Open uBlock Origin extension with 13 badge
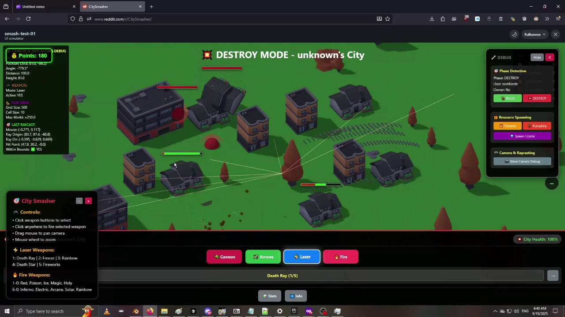Screen dimensions: 565x317 (x=466, y=18)
